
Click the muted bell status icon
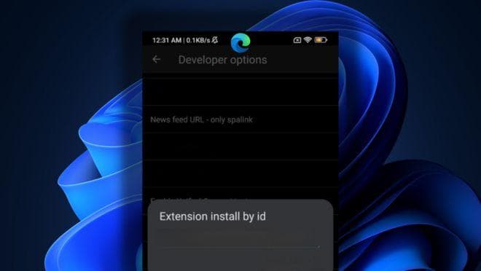click(215, 40)
